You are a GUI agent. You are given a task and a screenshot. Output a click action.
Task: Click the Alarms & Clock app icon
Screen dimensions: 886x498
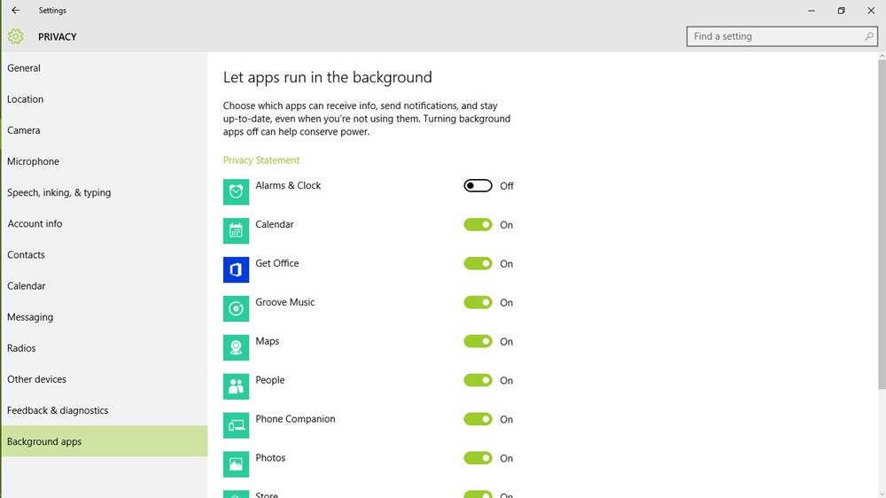point(236,192)
